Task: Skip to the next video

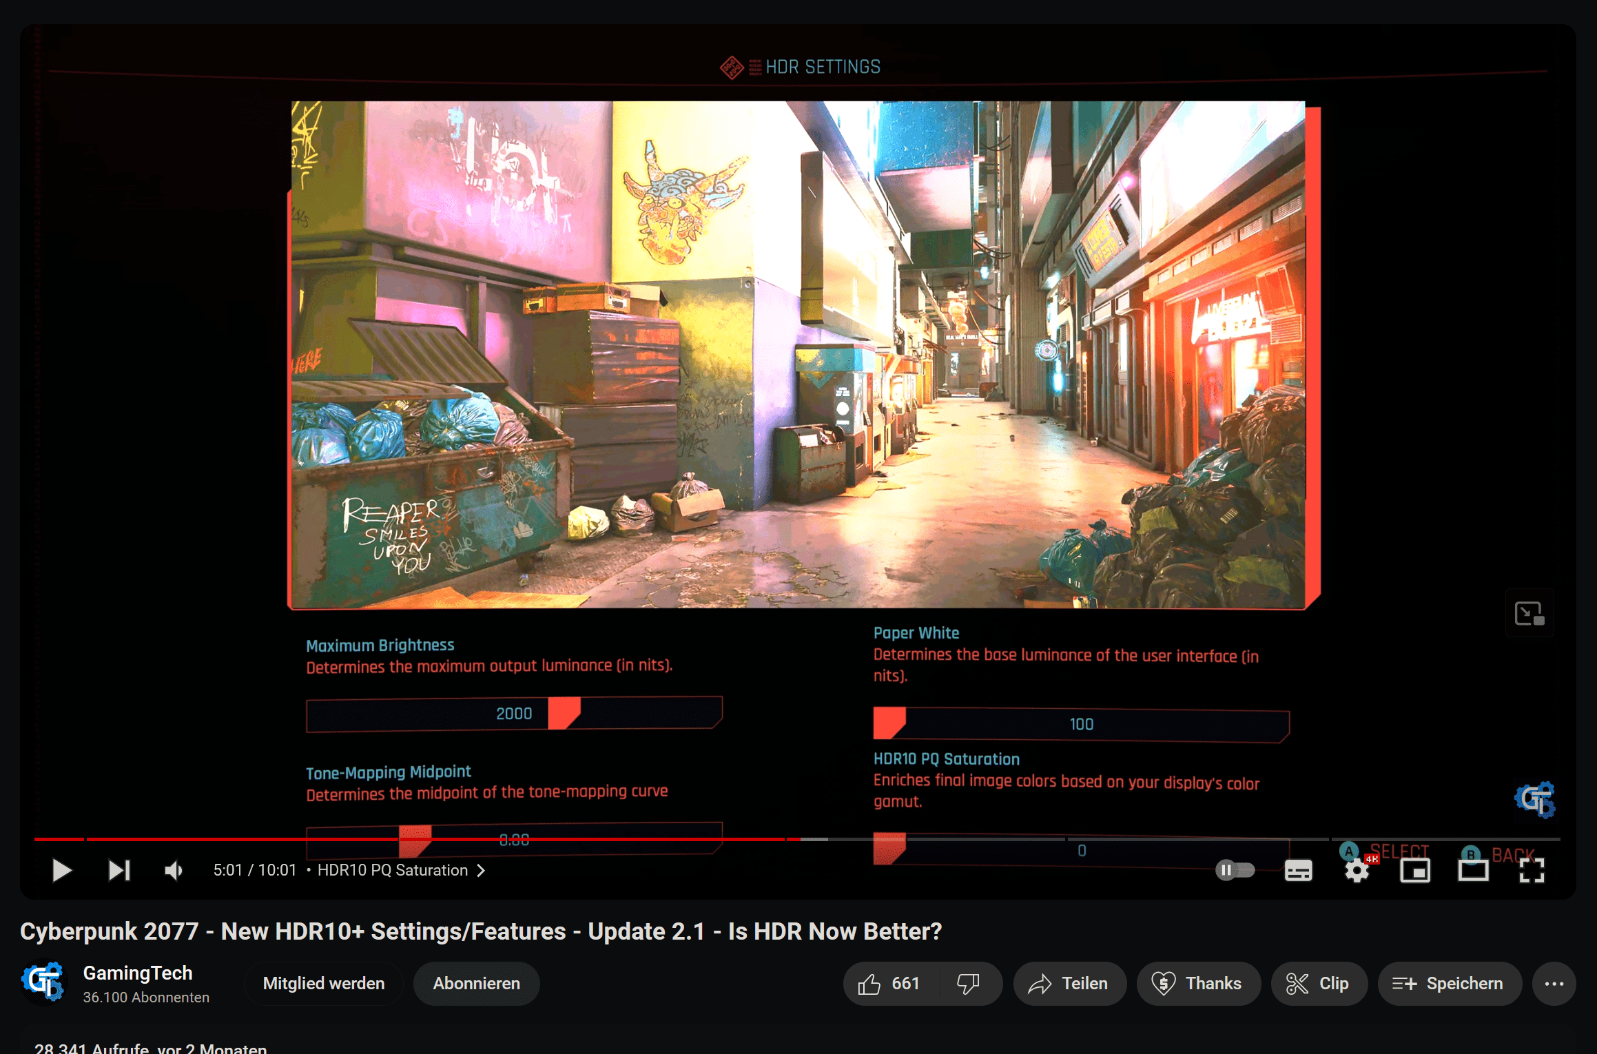Action: [x=119, y=870]
